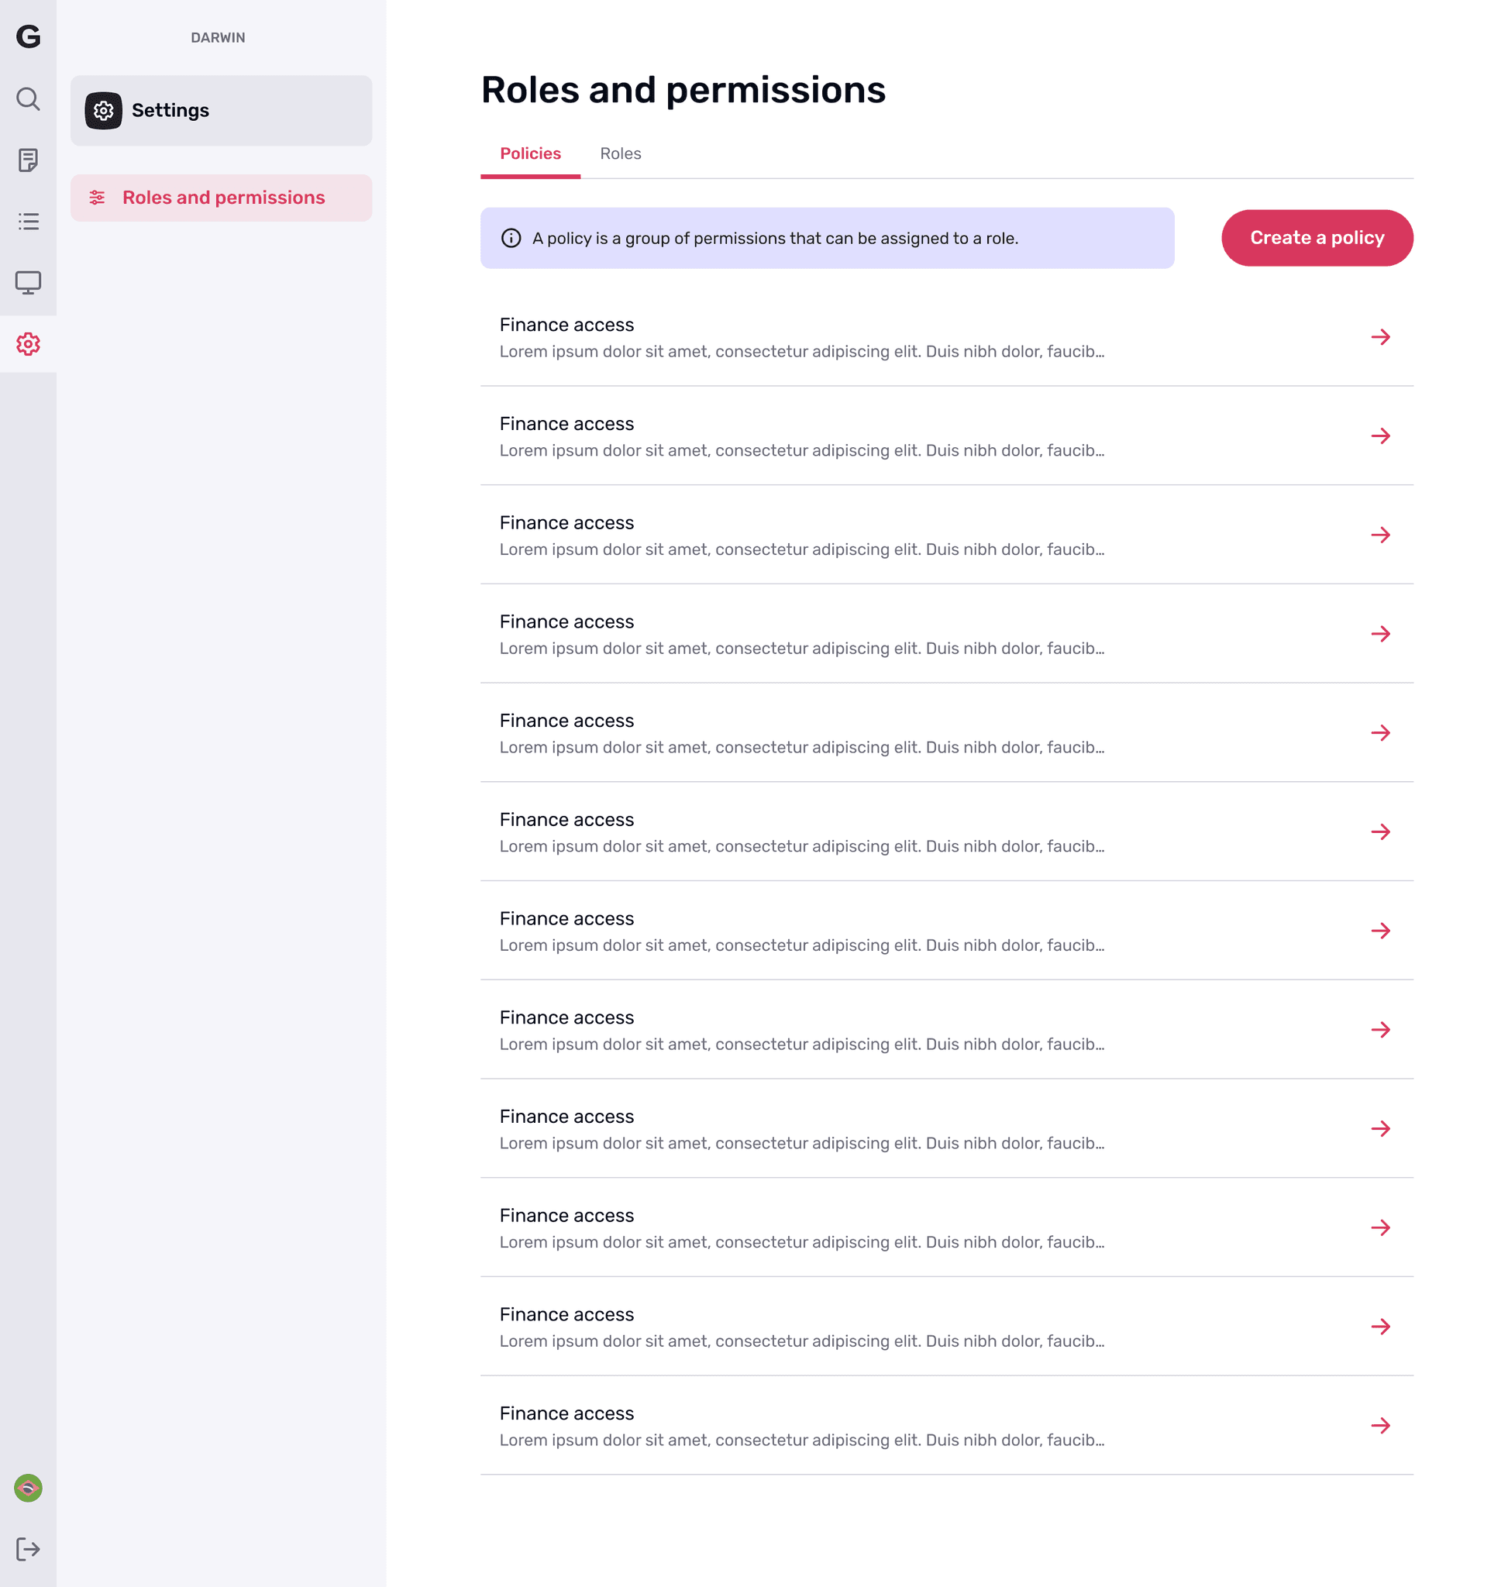
Task: Open the sixth Finance access policy arrow
Action: (x=1380, y=832)
